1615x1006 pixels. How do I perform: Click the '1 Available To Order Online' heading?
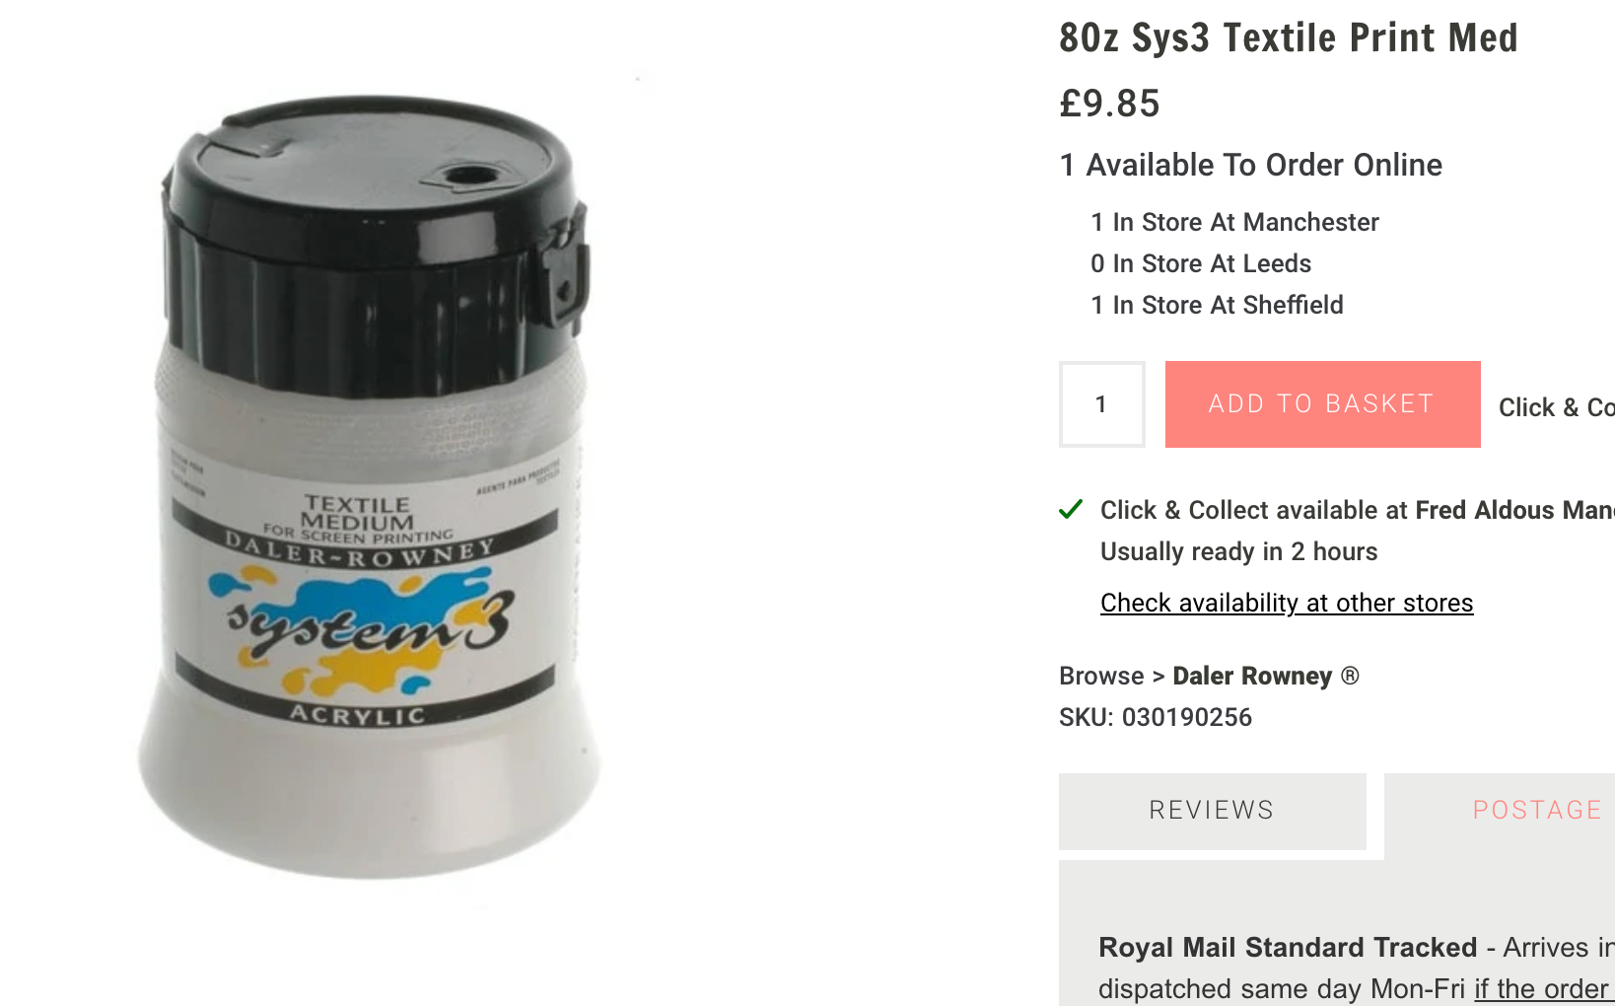(1250, 165)
